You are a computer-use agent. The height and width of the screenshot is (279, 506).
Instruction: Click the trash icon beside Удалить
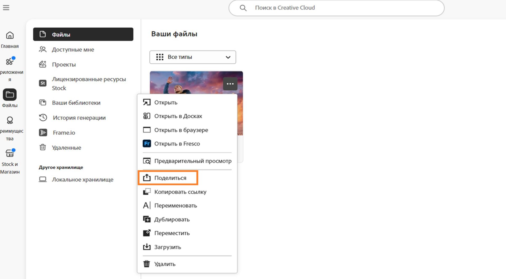(x=147, y=264)
